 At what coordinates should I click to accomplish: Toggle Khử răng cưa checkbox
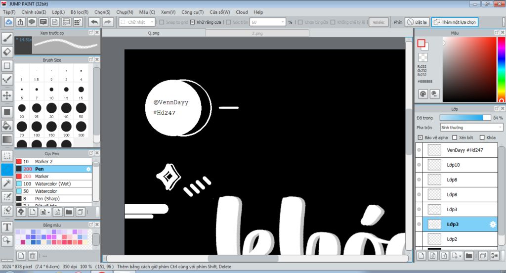click(x=192, y=22)
